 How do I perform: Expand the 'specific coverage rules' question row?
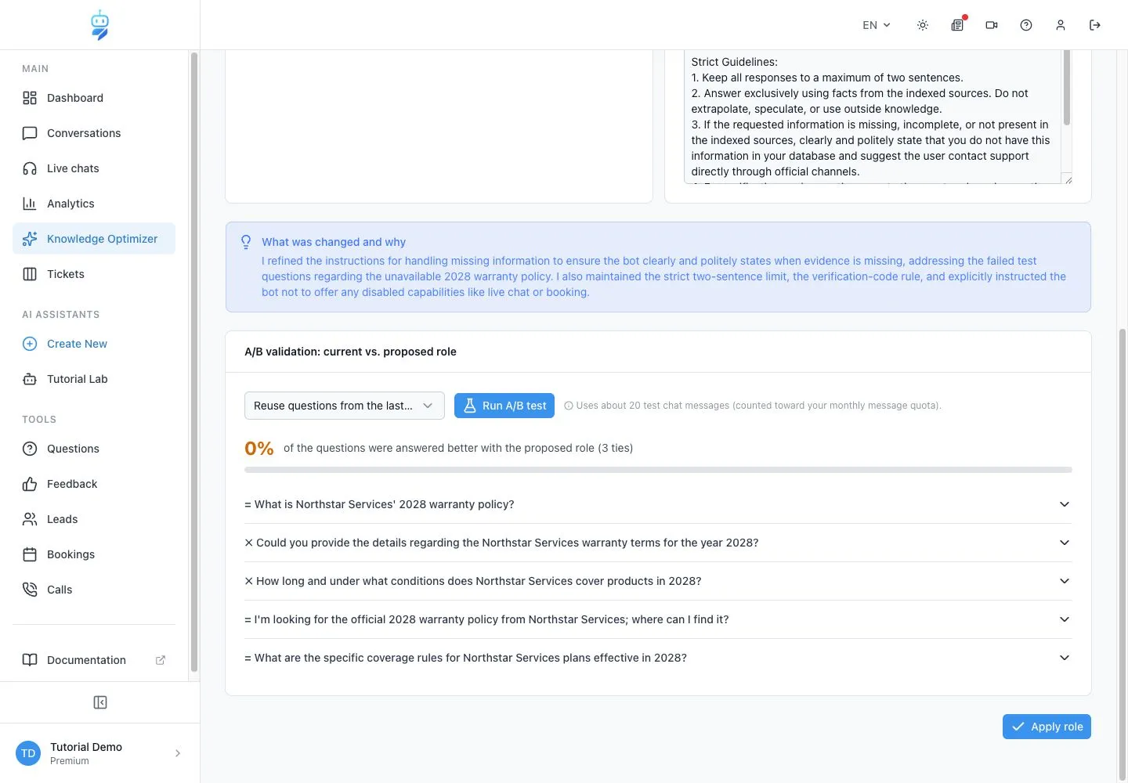click(x=658, y=658)
